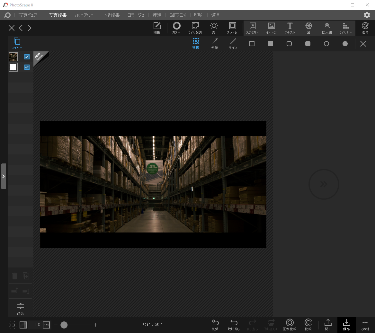Screen dimensions: 375x333
Task: Click the 原本比較 compare original icon
Action: [x=290, y=324]
